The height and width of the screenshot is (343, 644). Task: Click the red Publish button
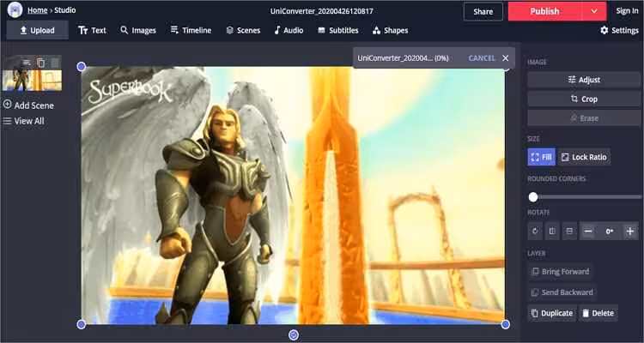click(x=544, y=11)
